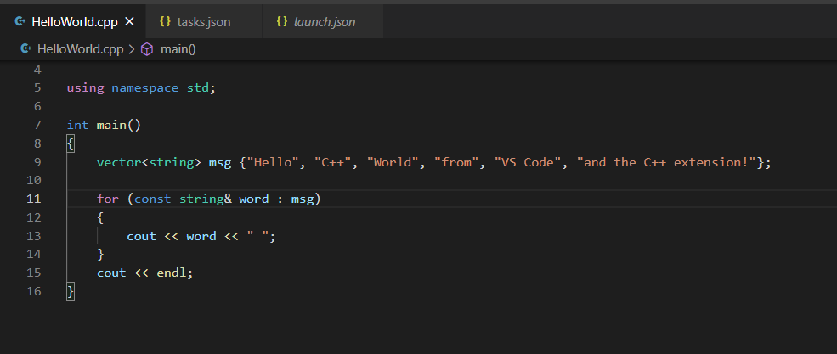Click line number 9 in the gutter
This screenshot has height=354, width=837.
37,162
